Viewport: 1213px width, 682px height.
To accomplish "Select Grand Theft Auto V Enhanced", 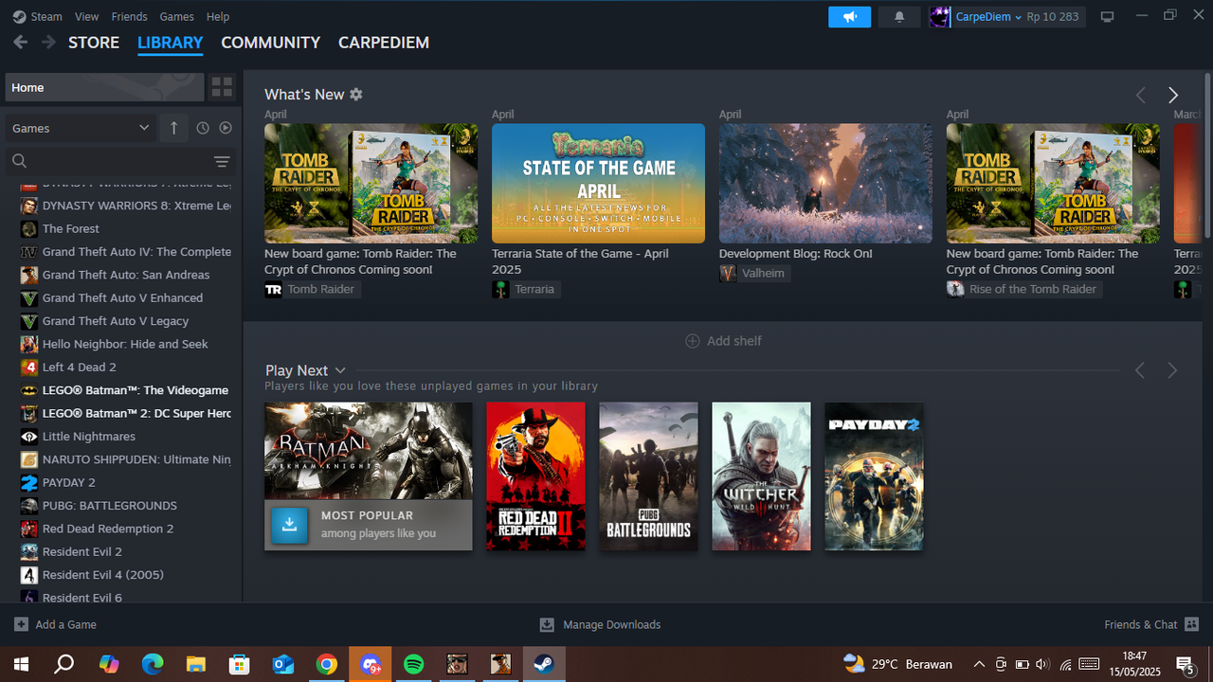I will [x=121, y=297].
